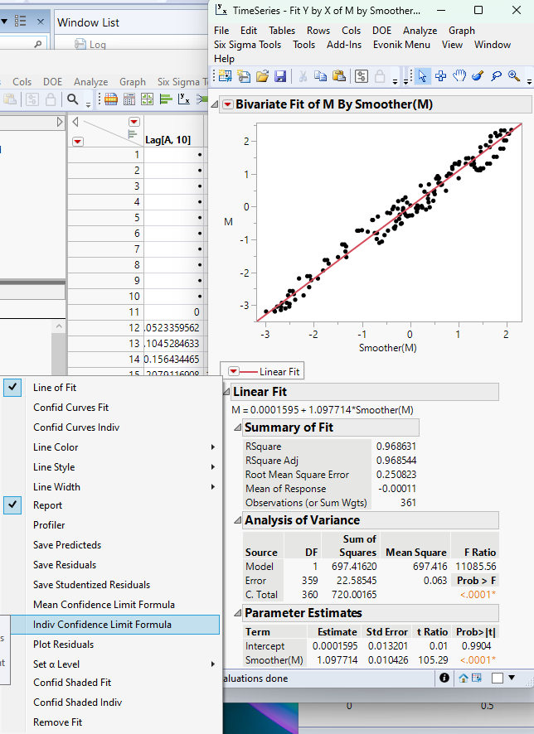The width and height of the screenshot is (534, 734).
Task: Select the Magnifier zoom tool
Action: coord(514,76)
